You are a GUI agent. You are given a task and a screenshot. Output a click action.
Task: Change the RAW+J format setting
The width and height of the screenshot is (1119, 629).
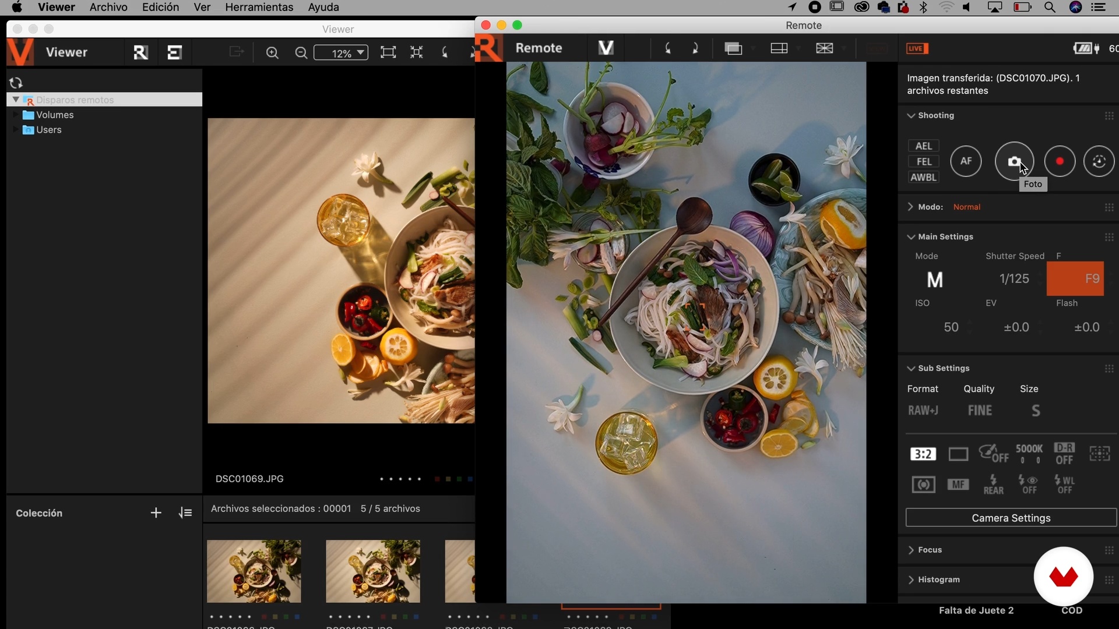[923, 411]
